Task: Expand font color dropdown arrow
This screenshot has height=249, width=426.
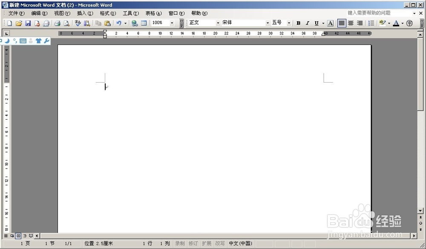Action: click(x=403, y=23)
